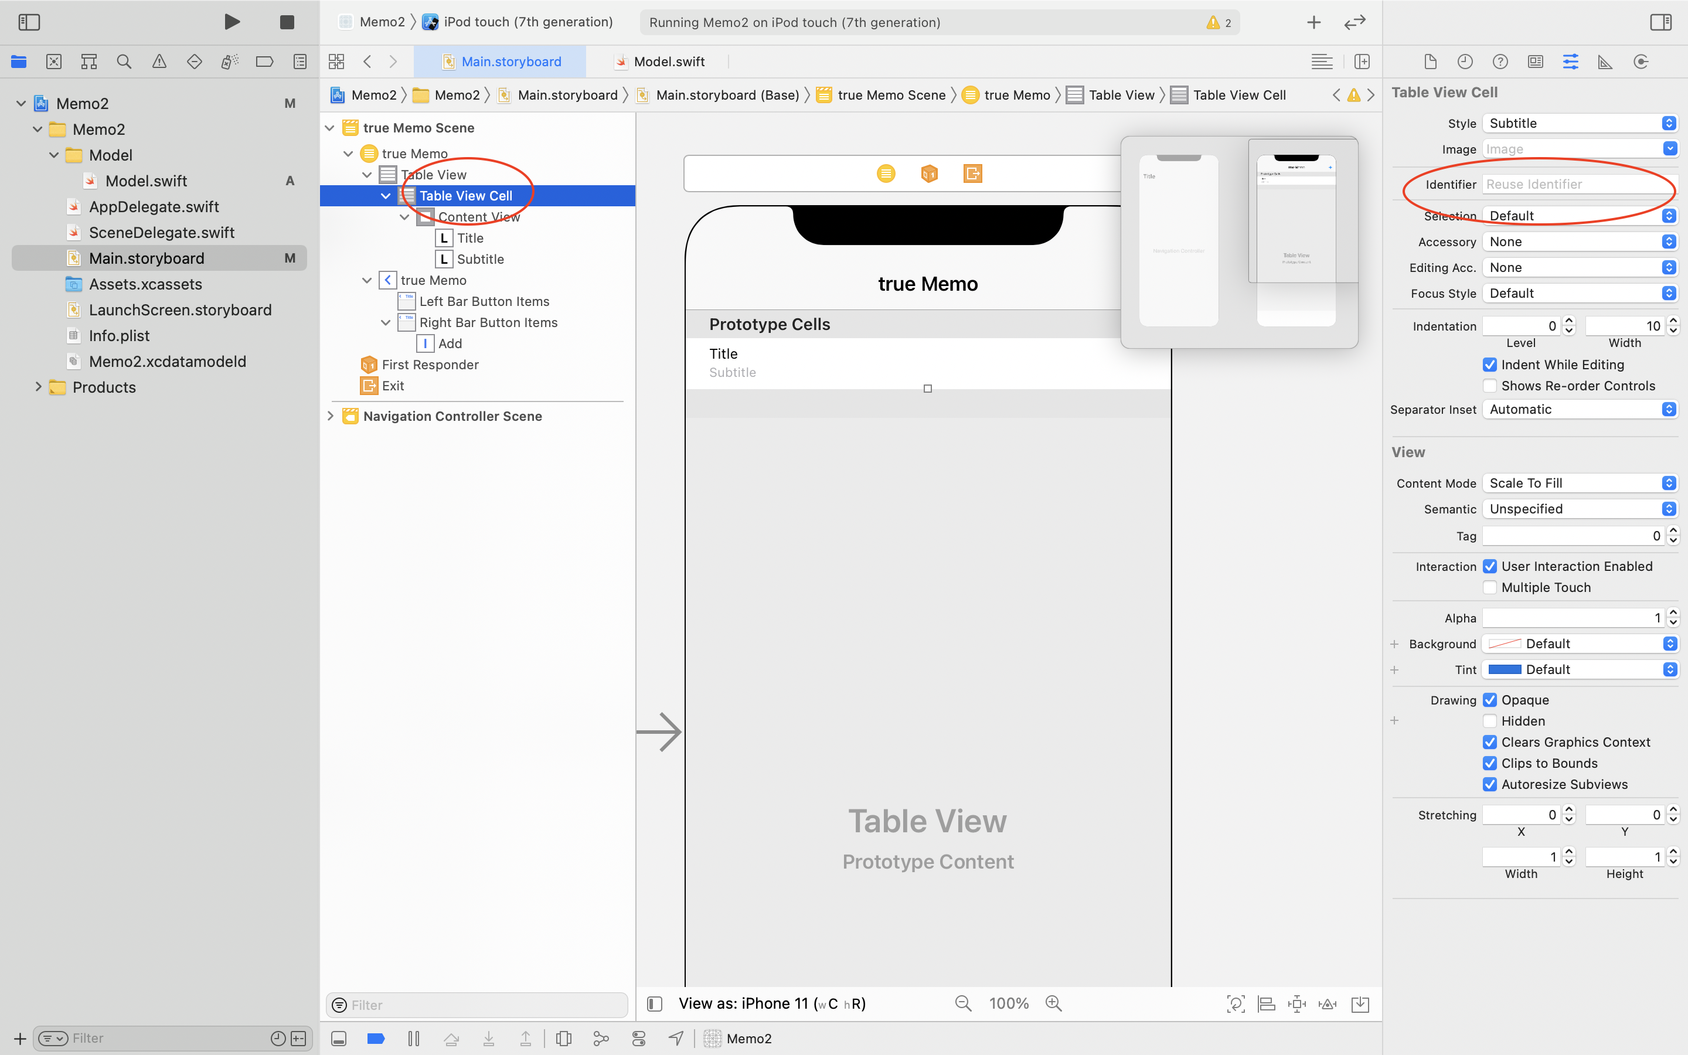The width and height of the screenshot is (1688, 1055).
Task: Switch to the Model.swift tab
Action: point(668,62)
